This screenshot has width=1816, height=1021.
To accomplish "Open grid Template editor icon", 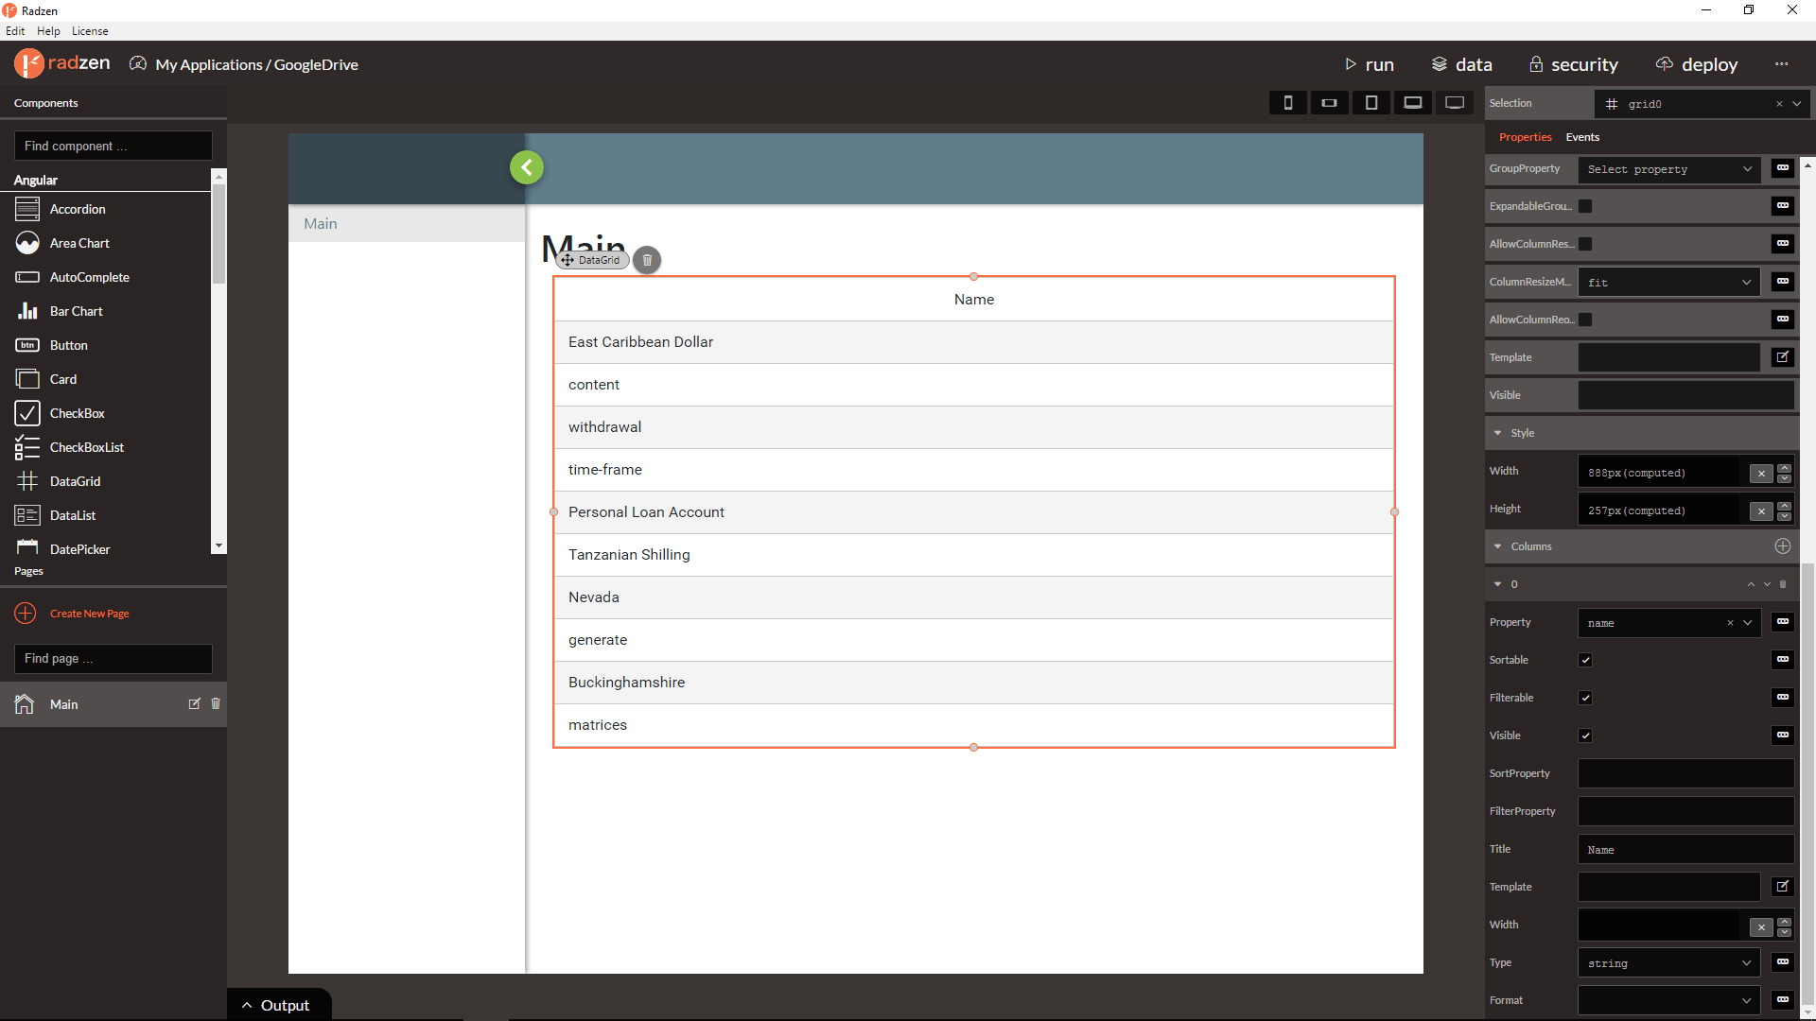I will pyautogui.click(x=1782, y=357).
